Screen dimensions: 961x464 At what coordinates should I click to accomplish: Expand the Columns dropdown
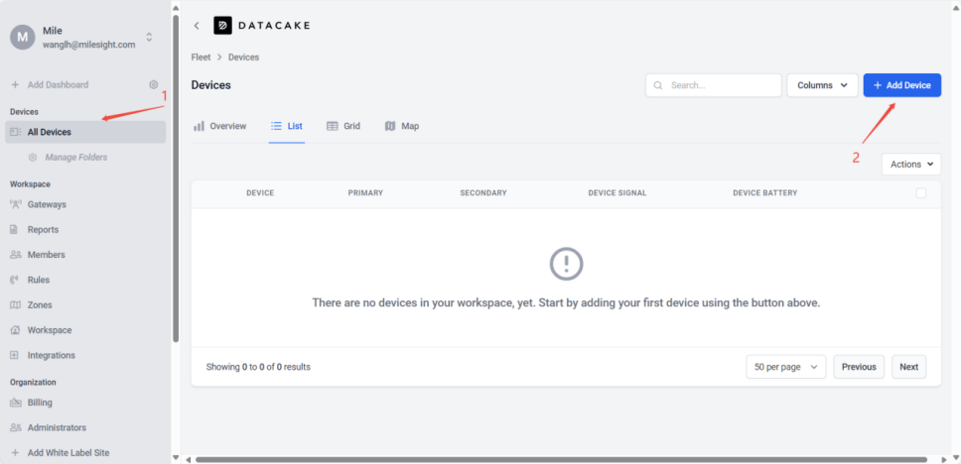pyautogui.click(x=822, y=85)
